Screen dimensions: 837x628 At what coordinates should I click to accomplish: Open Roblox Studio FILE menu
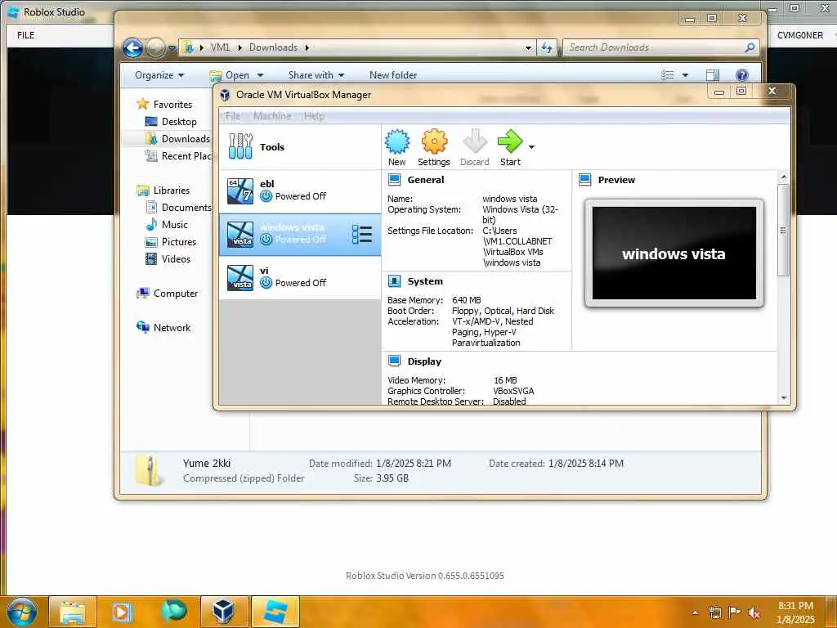click(x=25, y=35)
